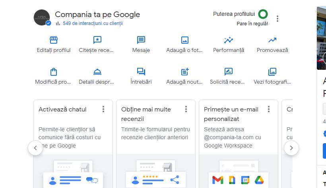Open Performanță sparkline icon
This screenshot has height=188, width=326.
pyautogui.click(x=228, y=40)
